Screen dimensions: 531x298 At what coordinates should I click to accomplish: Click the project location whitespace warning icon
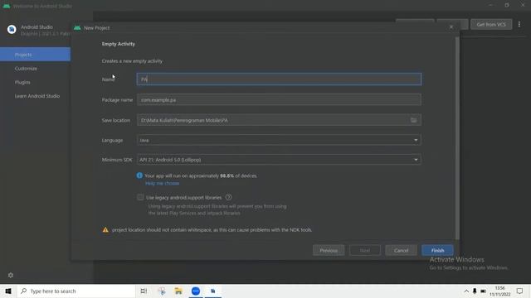(x=105, y=230)
